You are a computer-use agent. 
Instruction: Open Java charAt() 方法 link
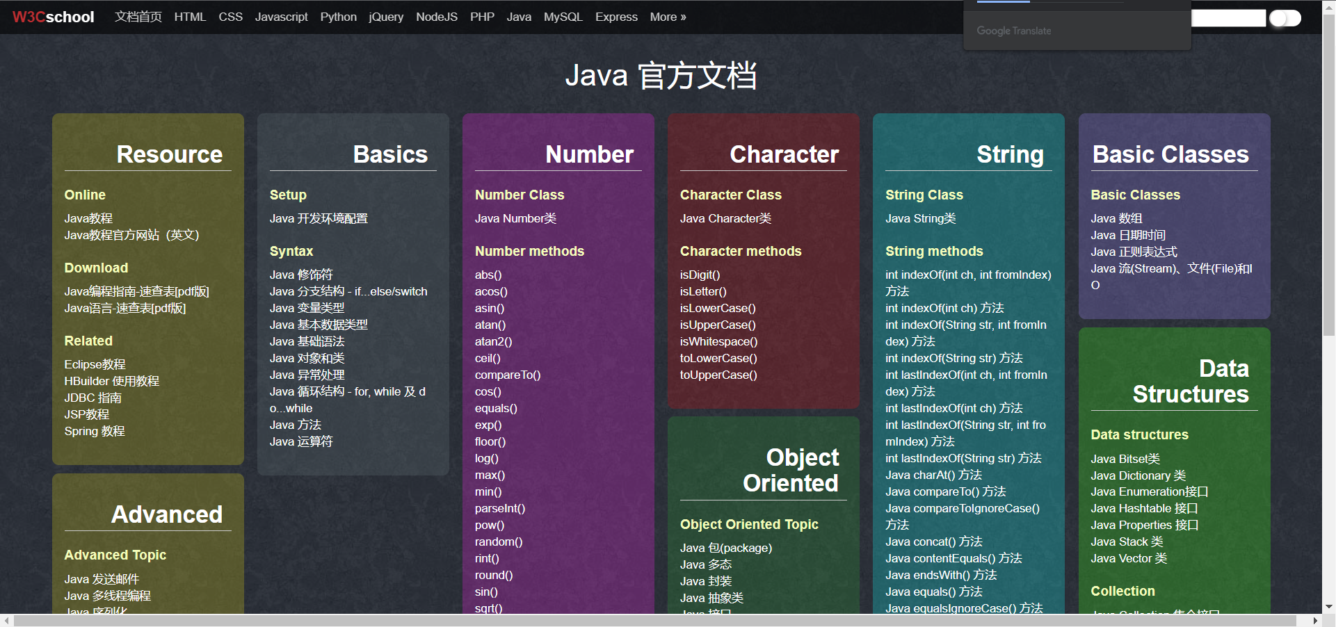(x=933, y=475)
